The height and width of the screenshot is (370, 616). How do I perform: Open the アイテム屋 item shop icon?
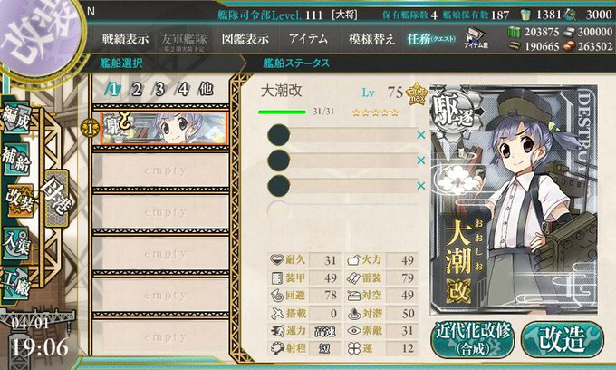click(x=476, y=38)
